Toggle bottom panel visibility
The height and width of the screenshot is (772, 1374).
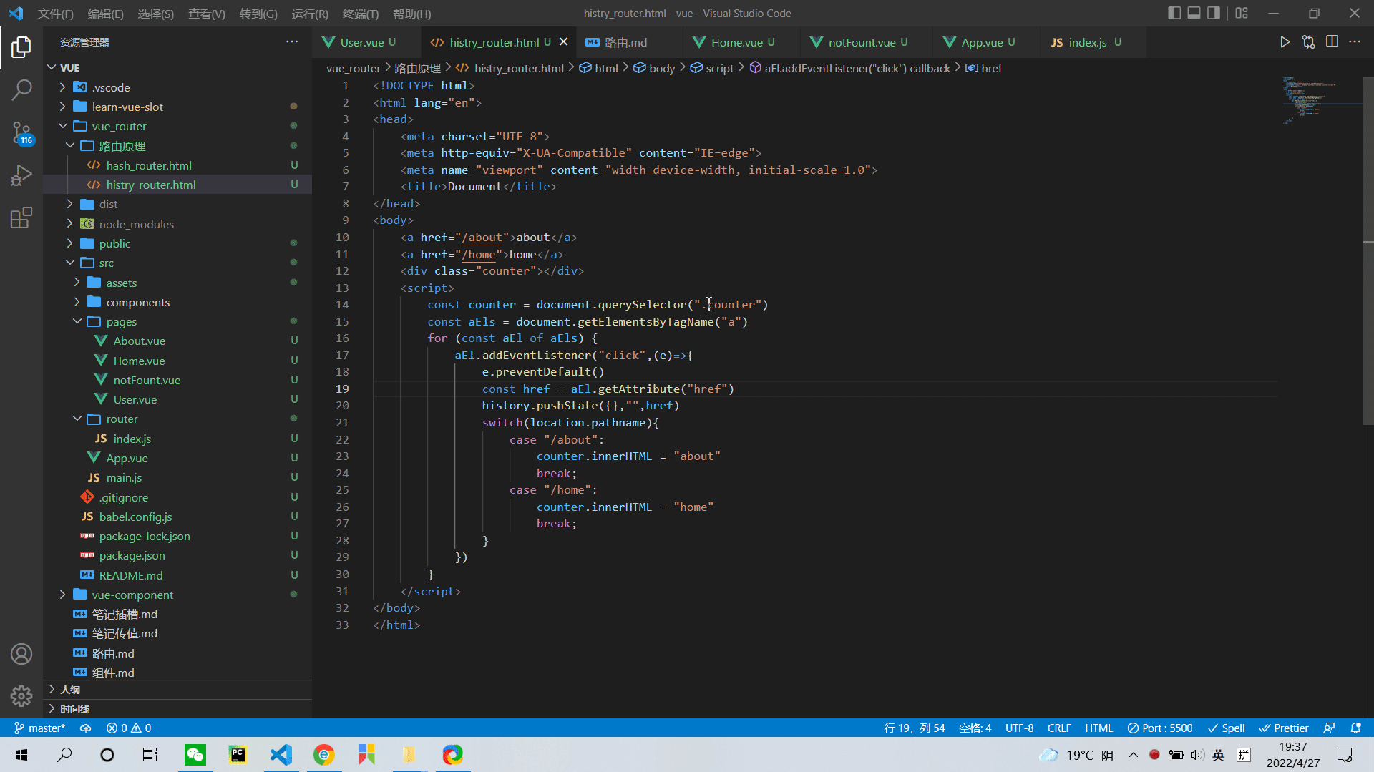click(1194, 13)
